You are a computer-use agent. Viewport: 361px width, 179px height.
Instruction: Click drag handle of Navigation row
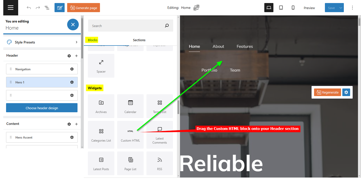click(x=11, y=69)
